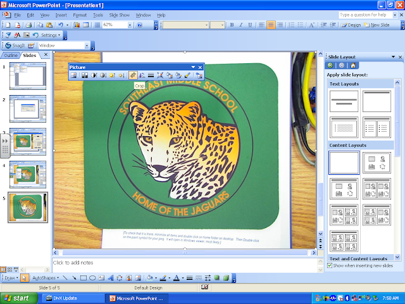
Task: Toggle Show when inserting new slides checkbox
Action: (x=330, y=265)
